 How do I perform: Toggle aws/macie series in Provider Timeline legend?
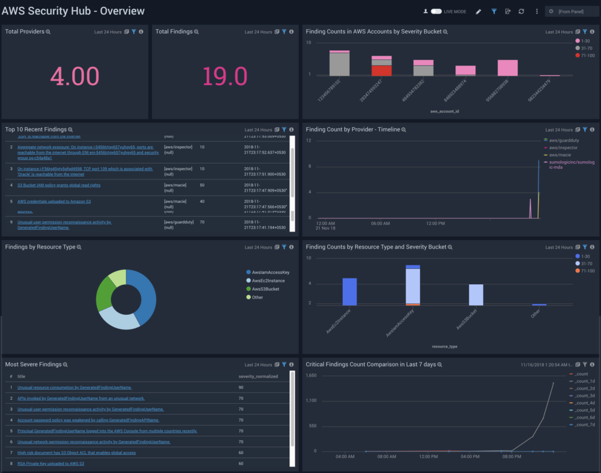click(x=558, y=155)
